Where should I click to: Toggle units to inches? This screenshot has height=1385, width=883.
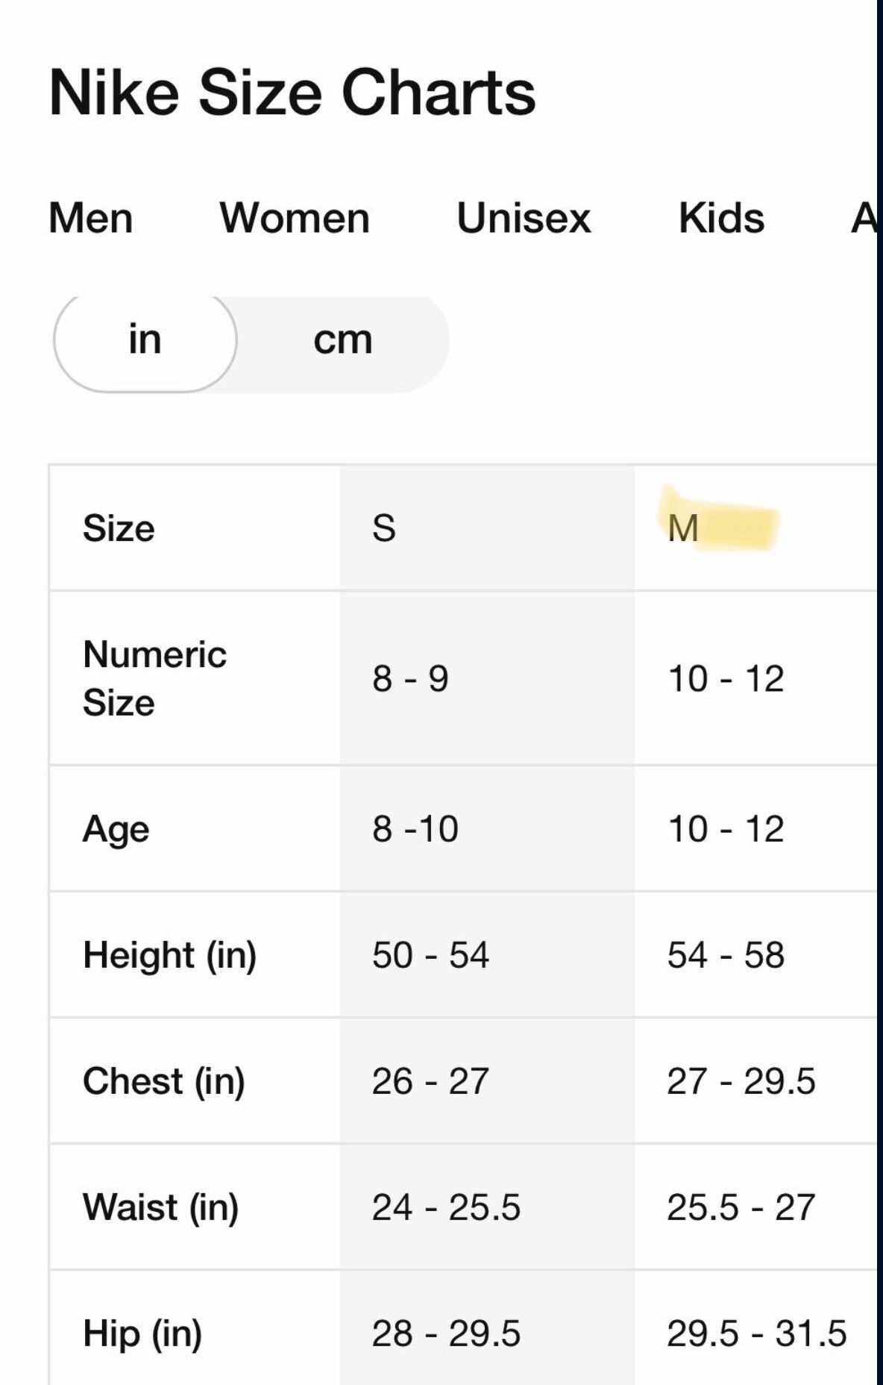[x=145, y=340]
